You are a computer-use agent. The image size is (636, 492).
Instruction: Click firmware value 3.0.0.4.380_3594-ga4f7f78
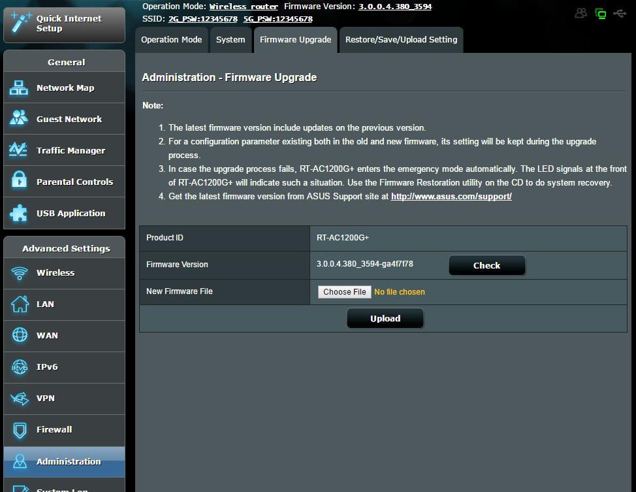(x=364, y=264)
